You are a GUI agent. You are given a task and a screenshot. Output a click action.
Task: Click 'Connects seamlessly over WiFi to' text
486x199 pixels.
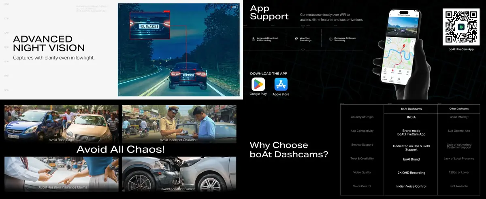(325, 15)
